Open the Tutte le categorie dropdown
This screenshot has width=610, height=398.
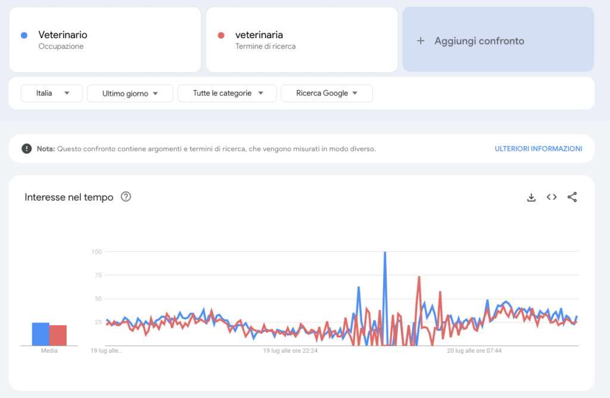227,93
